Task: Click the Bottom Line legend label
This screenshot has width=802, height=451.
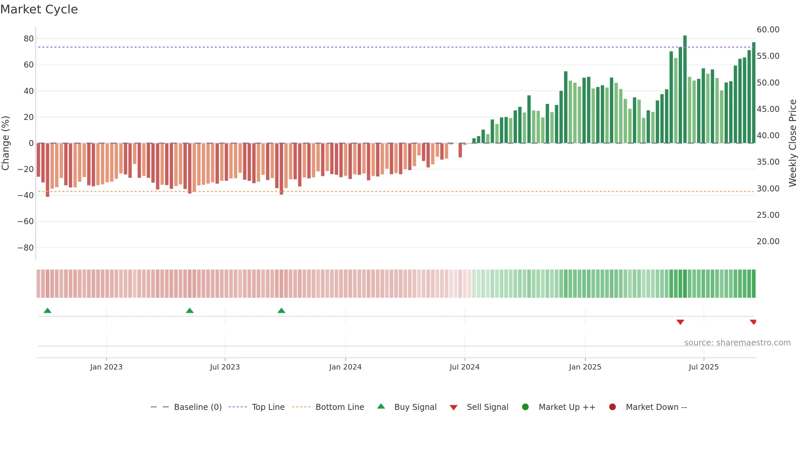Action: pyautogui.click(x=340, y=407)
